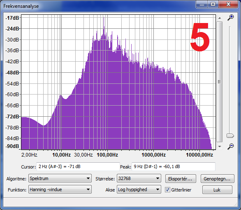Screen dimensions: 241x210
Task: Click the 2,00Hz axis label
Action: coord(29,155)
